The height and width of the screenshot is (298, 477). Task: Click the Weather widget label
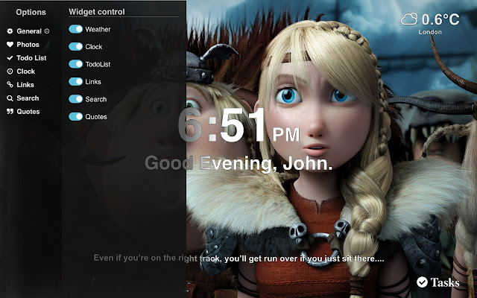98,30
